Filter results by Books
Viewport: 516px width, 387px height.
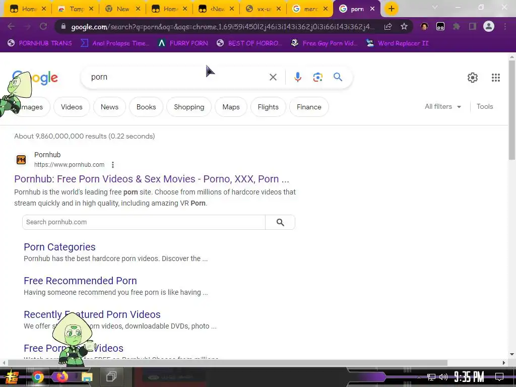(146, 107)
